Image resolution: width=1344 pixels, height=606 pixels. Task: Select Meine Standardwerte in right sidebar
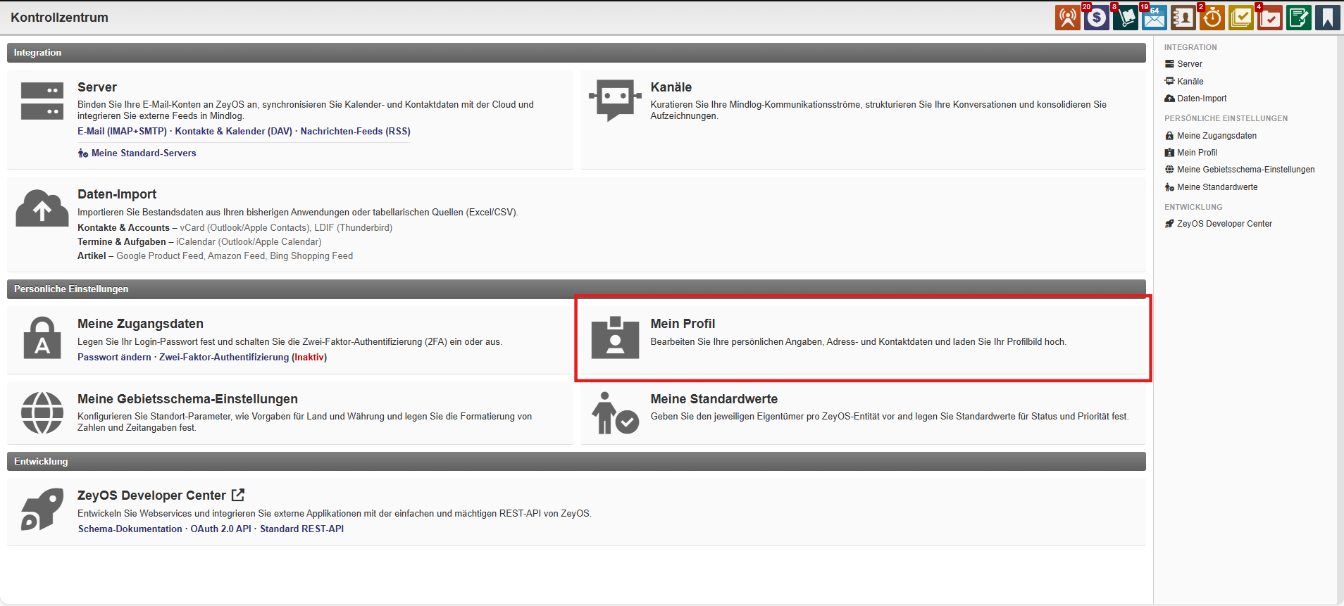1217,187
